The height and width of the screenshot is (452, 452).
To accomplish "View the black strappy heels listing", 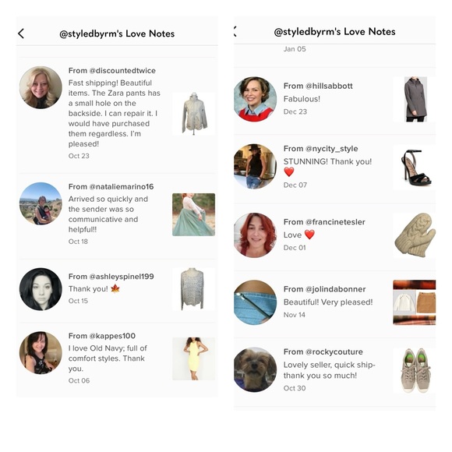I will [x=415, y=168].
